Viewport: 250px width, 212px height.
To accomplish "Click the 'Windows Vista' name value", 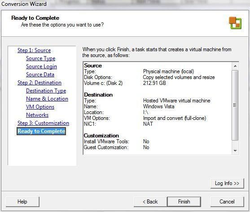I will (x=158, y=106).
